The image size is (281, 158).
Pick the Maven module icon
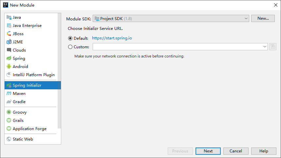[9, 94]
